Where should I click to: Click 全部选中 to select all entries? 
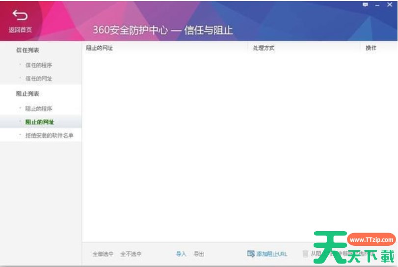[103, 254]
